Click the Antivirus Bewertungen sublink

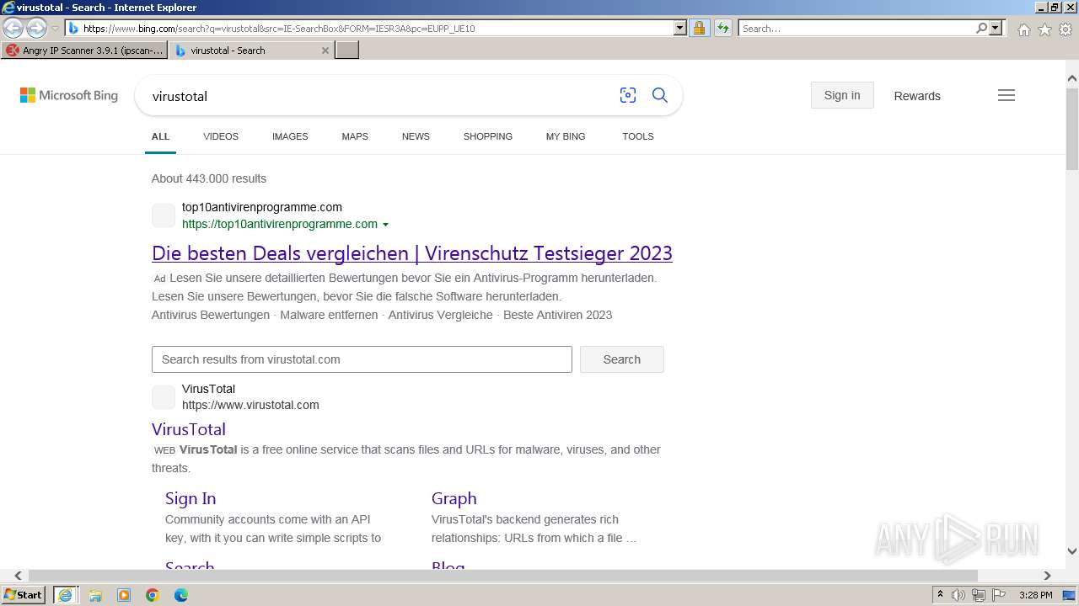click(x=211, y=315)
